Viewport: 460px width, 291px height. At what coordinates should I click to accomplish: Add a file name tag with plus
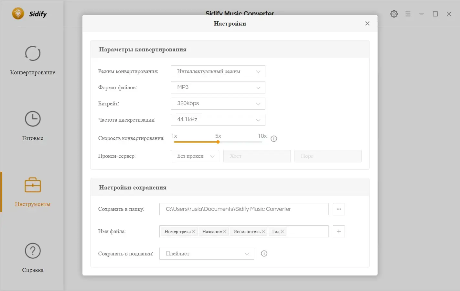click(339, 232)
